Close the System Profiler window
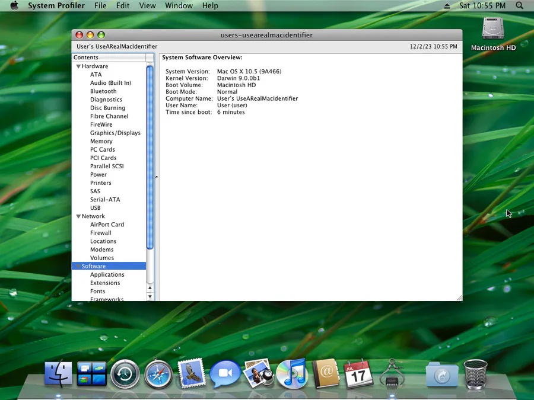Screen dimensions: 534x400 80,35
